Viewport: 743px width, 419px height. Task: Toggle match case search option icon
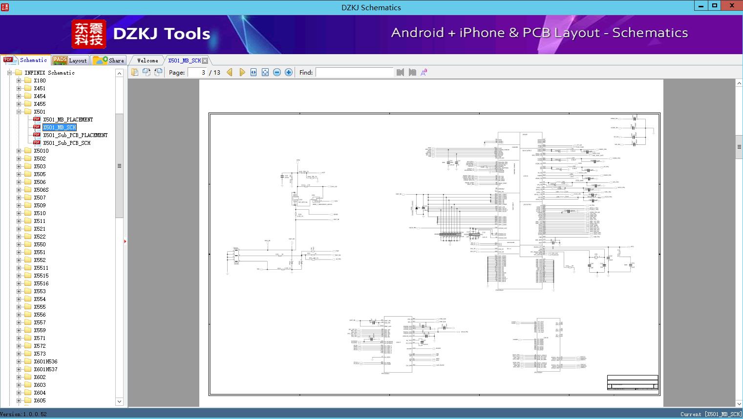(424, 72)
